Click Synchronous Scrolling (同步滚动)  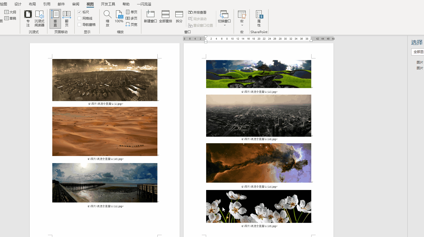pos(197,19)
